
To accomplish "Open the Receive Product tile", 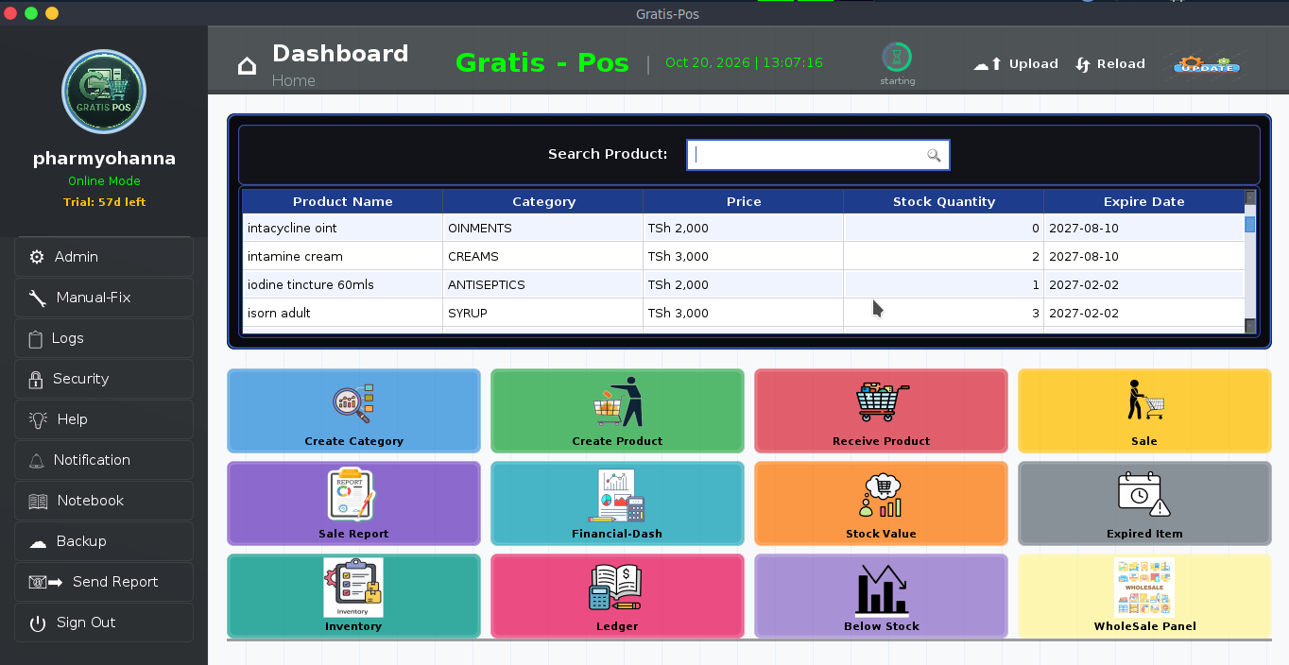I will click(x=881, y=411).
